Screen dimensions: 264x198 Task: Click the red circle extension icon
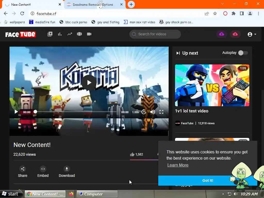coord(225,13)
